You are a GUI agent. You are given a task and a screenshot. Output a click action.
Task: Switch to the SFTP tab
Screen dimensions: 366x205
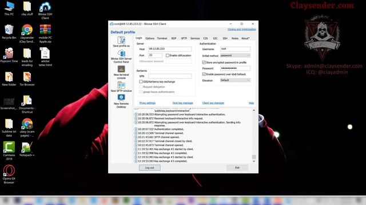[x=184, y=38]
